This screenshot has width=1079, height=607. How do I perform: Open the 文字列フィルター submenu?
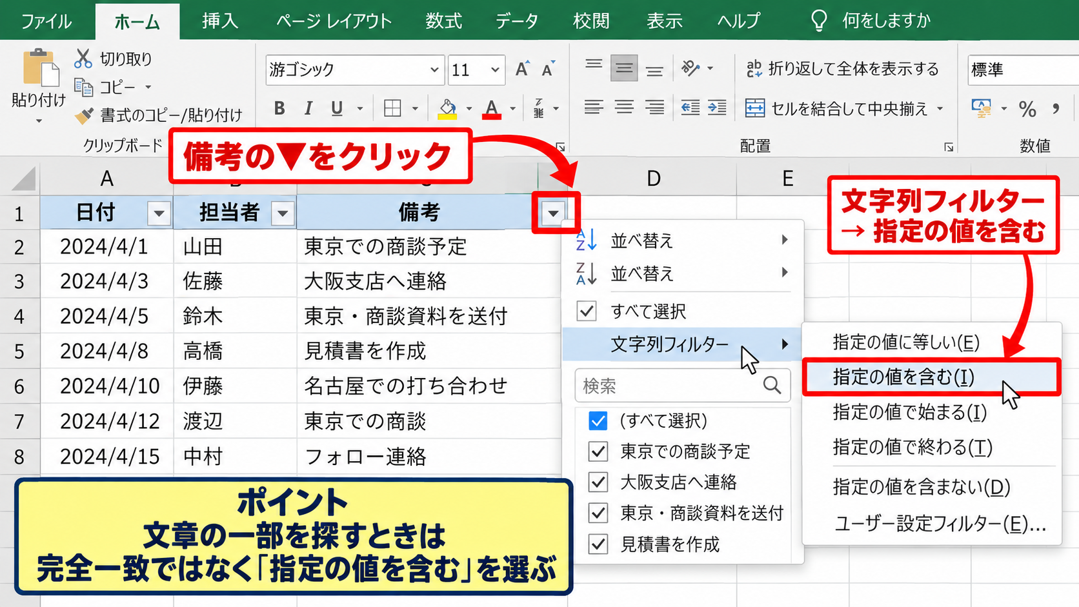click(x=683, y=344)
